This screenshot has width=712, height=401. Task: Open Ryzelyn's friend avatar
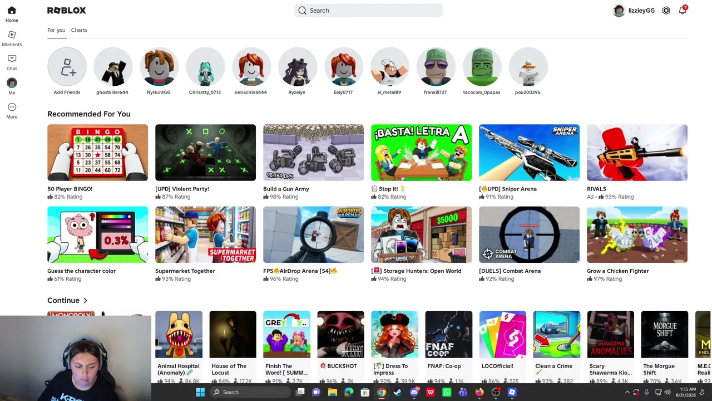coord(298,67)
